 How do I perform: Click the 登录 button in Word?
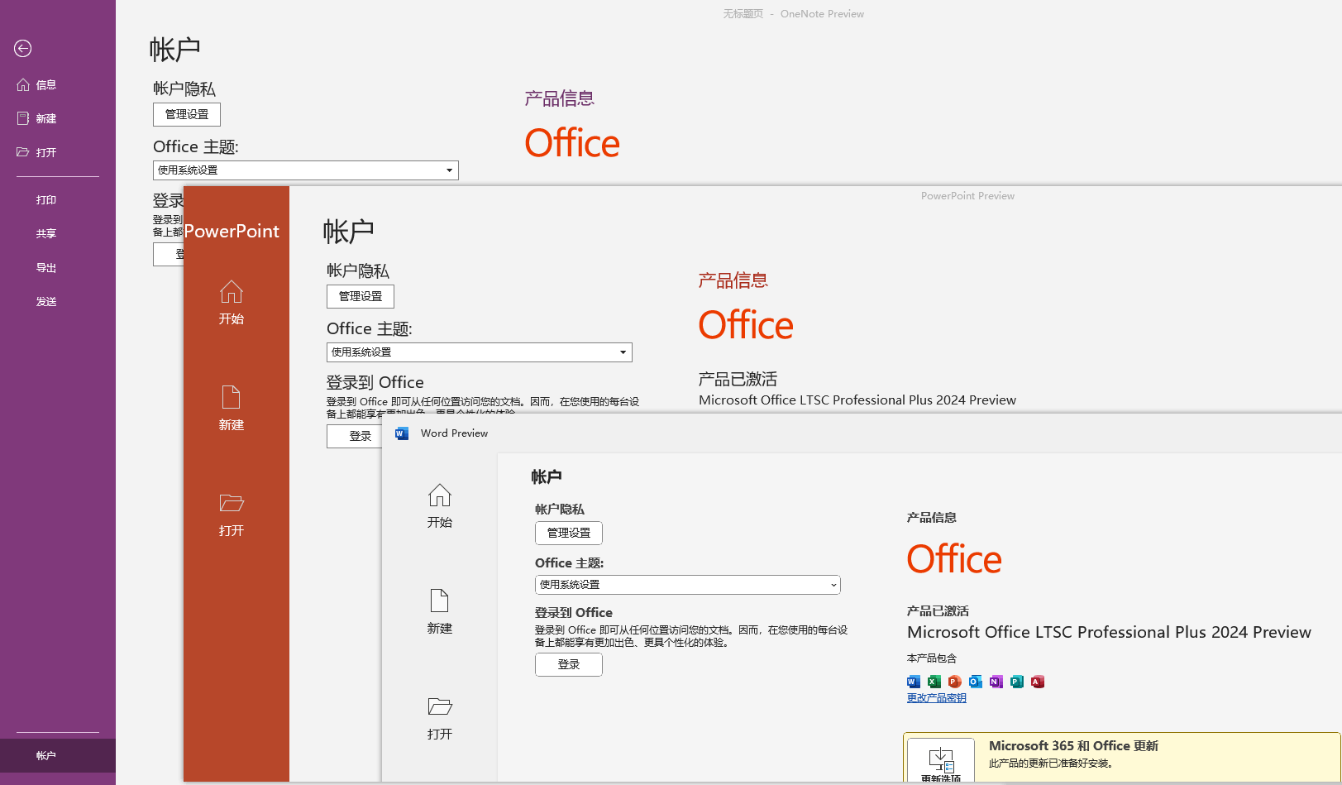(568, 664)
